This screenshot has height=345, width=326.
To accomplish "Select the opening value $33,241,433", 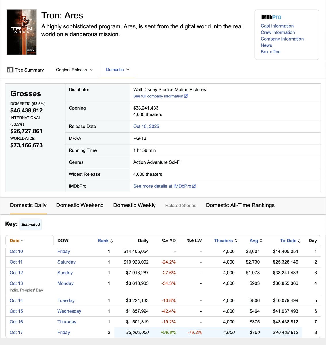I will (146, 108).
